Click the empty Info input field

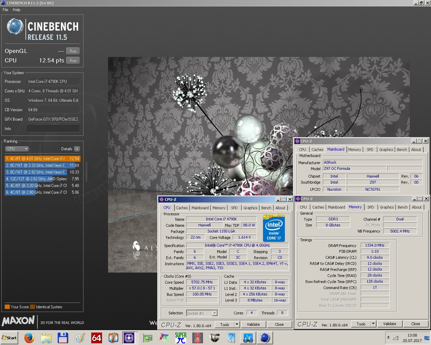click(x=53, y=129)
